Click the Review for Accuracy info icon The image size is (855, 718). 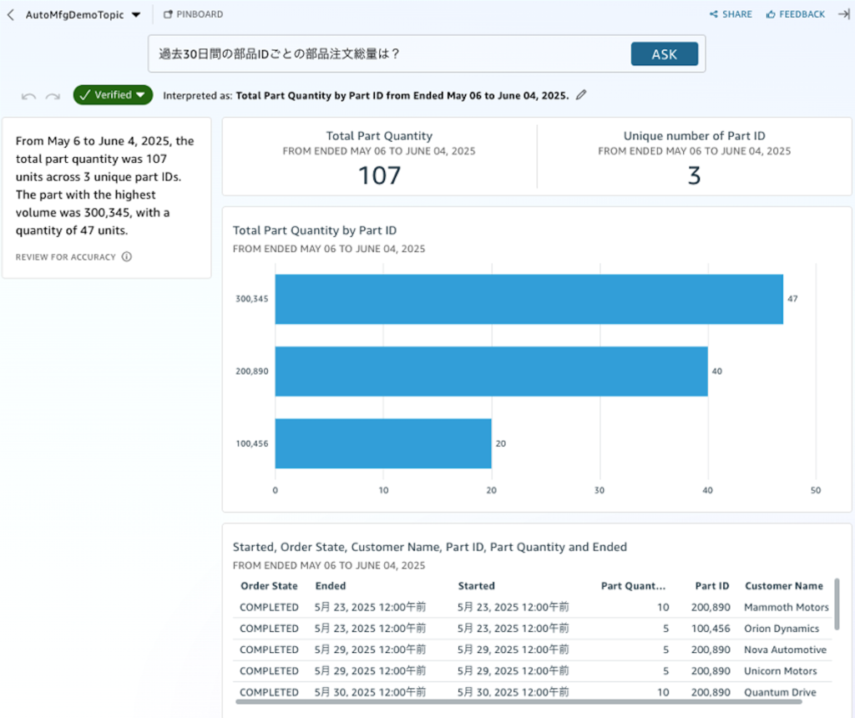[x=127, y=257]
